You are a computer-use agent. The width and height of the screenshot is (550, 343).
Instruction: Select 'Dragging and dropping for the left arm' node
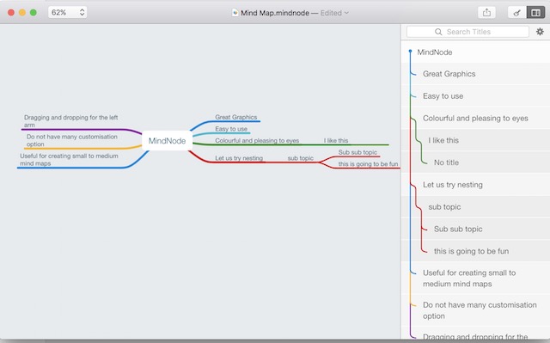click(x=70, y=121)
